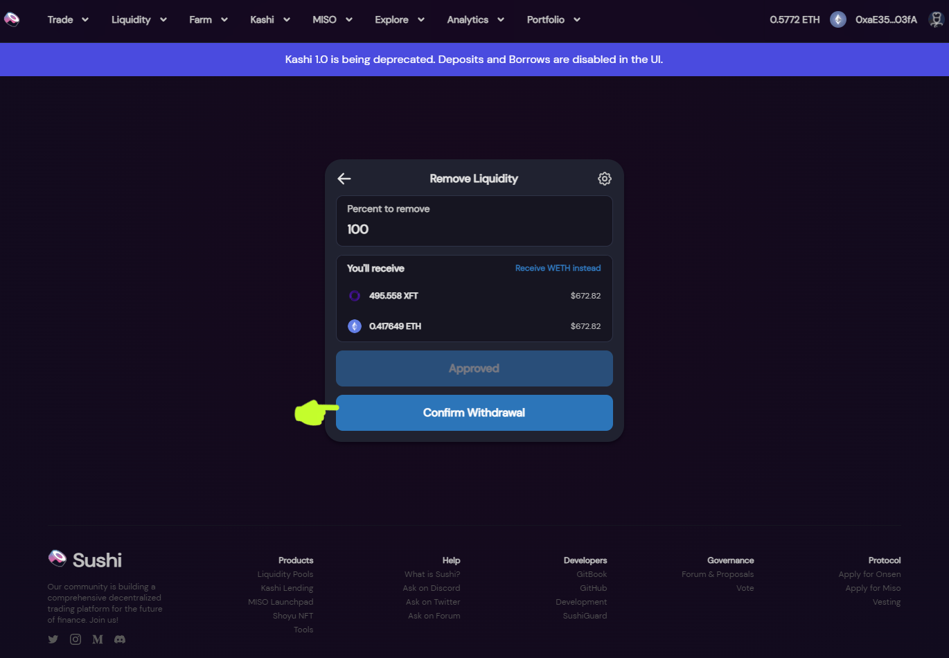The height and width of the screenshot is (658, 949).
Task: Click $672.82 value beside ETH
Action: point(585,326)
